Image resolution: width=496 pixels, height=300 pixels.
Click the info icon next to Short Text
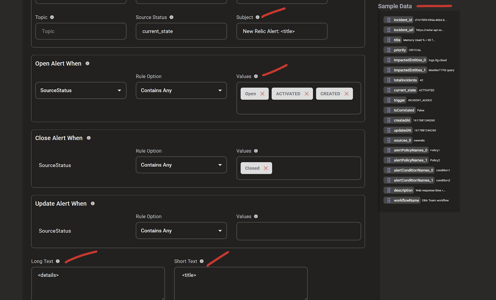click(201, 261)
